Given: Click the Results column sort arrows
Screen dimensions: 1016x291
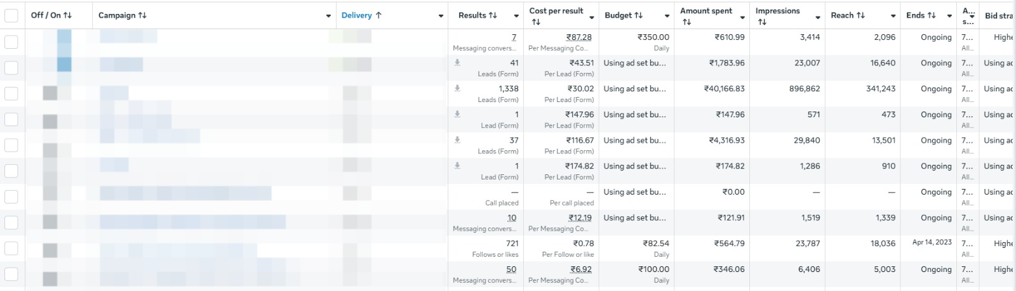Looking at the screenshot, I should pos(493,15).
